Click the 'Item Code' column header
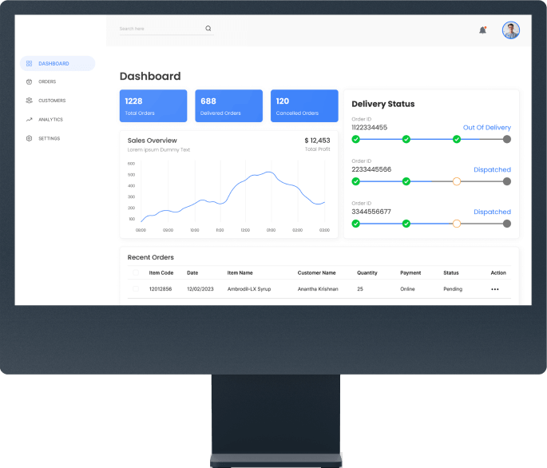This screenshot has height=468, width=547. (161, 273)
